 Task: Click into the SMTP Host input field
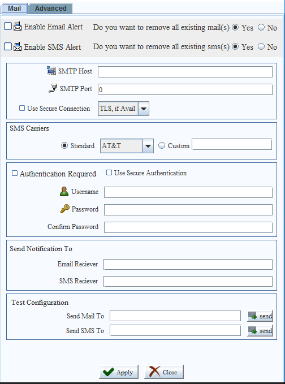(185, 72)
